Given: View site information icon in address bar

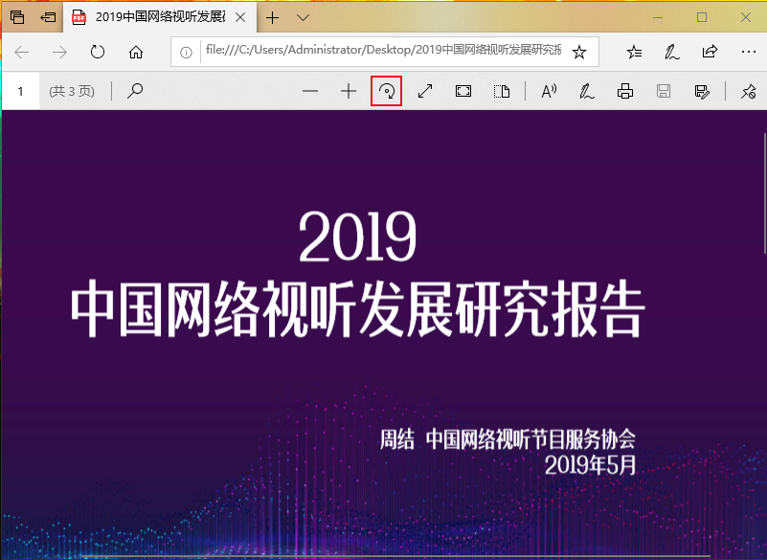Looking at the screenshot, I should pos(186,52).
